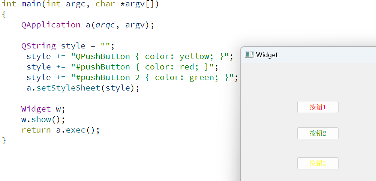The height and width of the screenshot is (181, 376).
Task: Click the red 按钮1 button
Action: [318, 107]
